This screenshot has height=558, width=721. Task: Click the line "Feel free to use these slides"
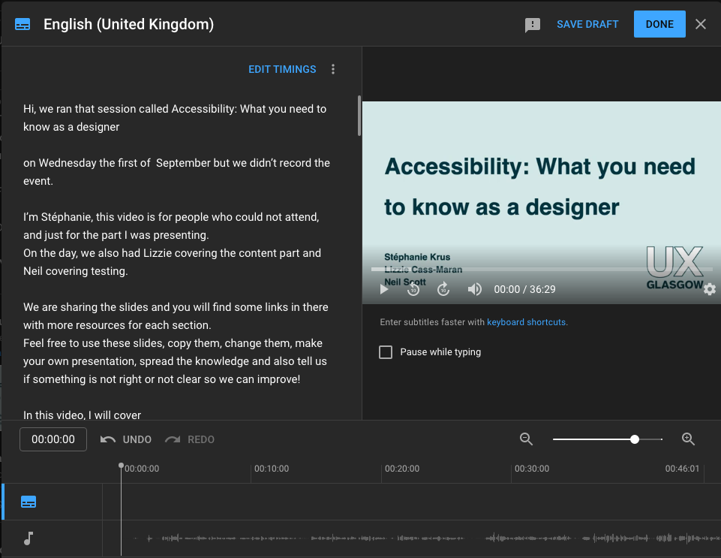[173, 343]
